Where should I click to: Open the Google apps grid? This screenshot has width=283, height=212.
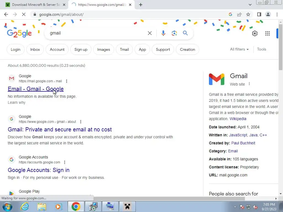[268, 33]
